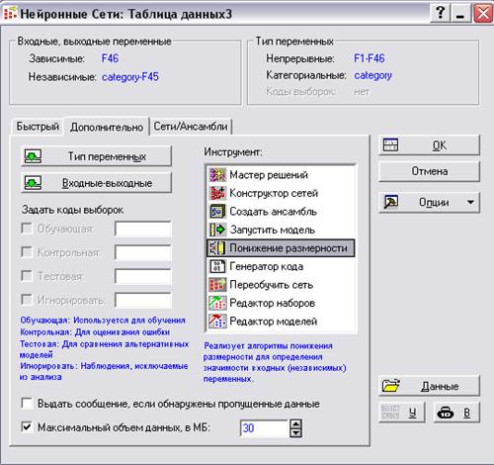The height and width of the screenshot is (465, 494).
Task: Select Редактор наборов text in tool list
Action: pos(273,303)
